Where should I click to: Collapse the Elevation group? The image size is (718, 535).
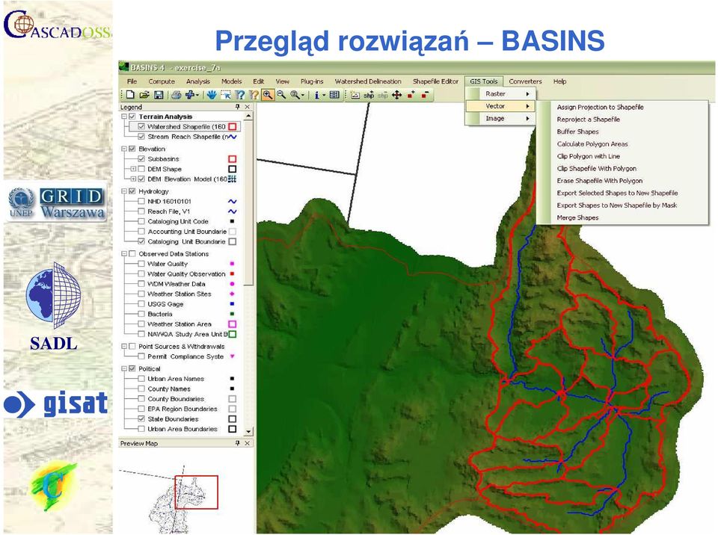click(124, 149)
